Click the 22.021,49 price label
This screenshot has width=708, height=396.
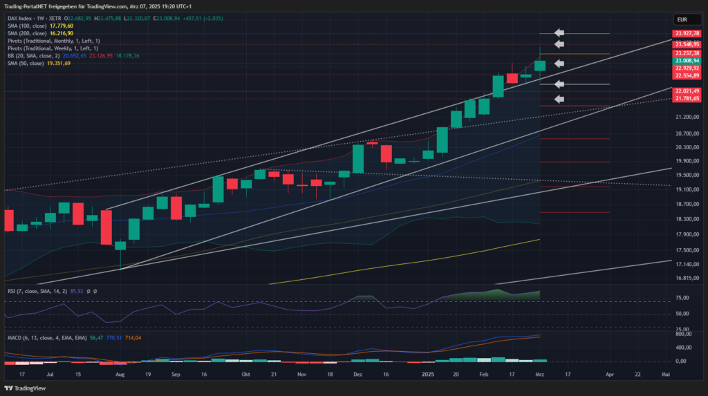coord(687,91)
